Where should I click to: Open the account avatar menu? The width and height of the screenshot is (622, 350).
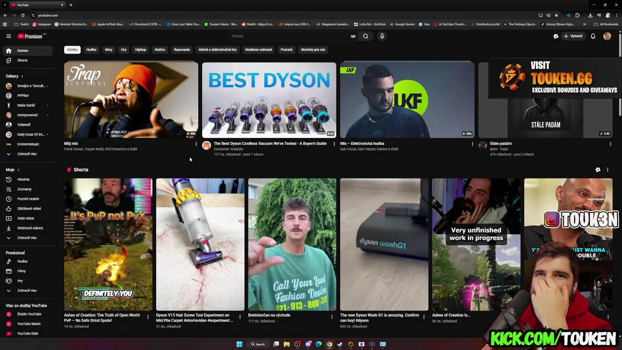point(607,36)
